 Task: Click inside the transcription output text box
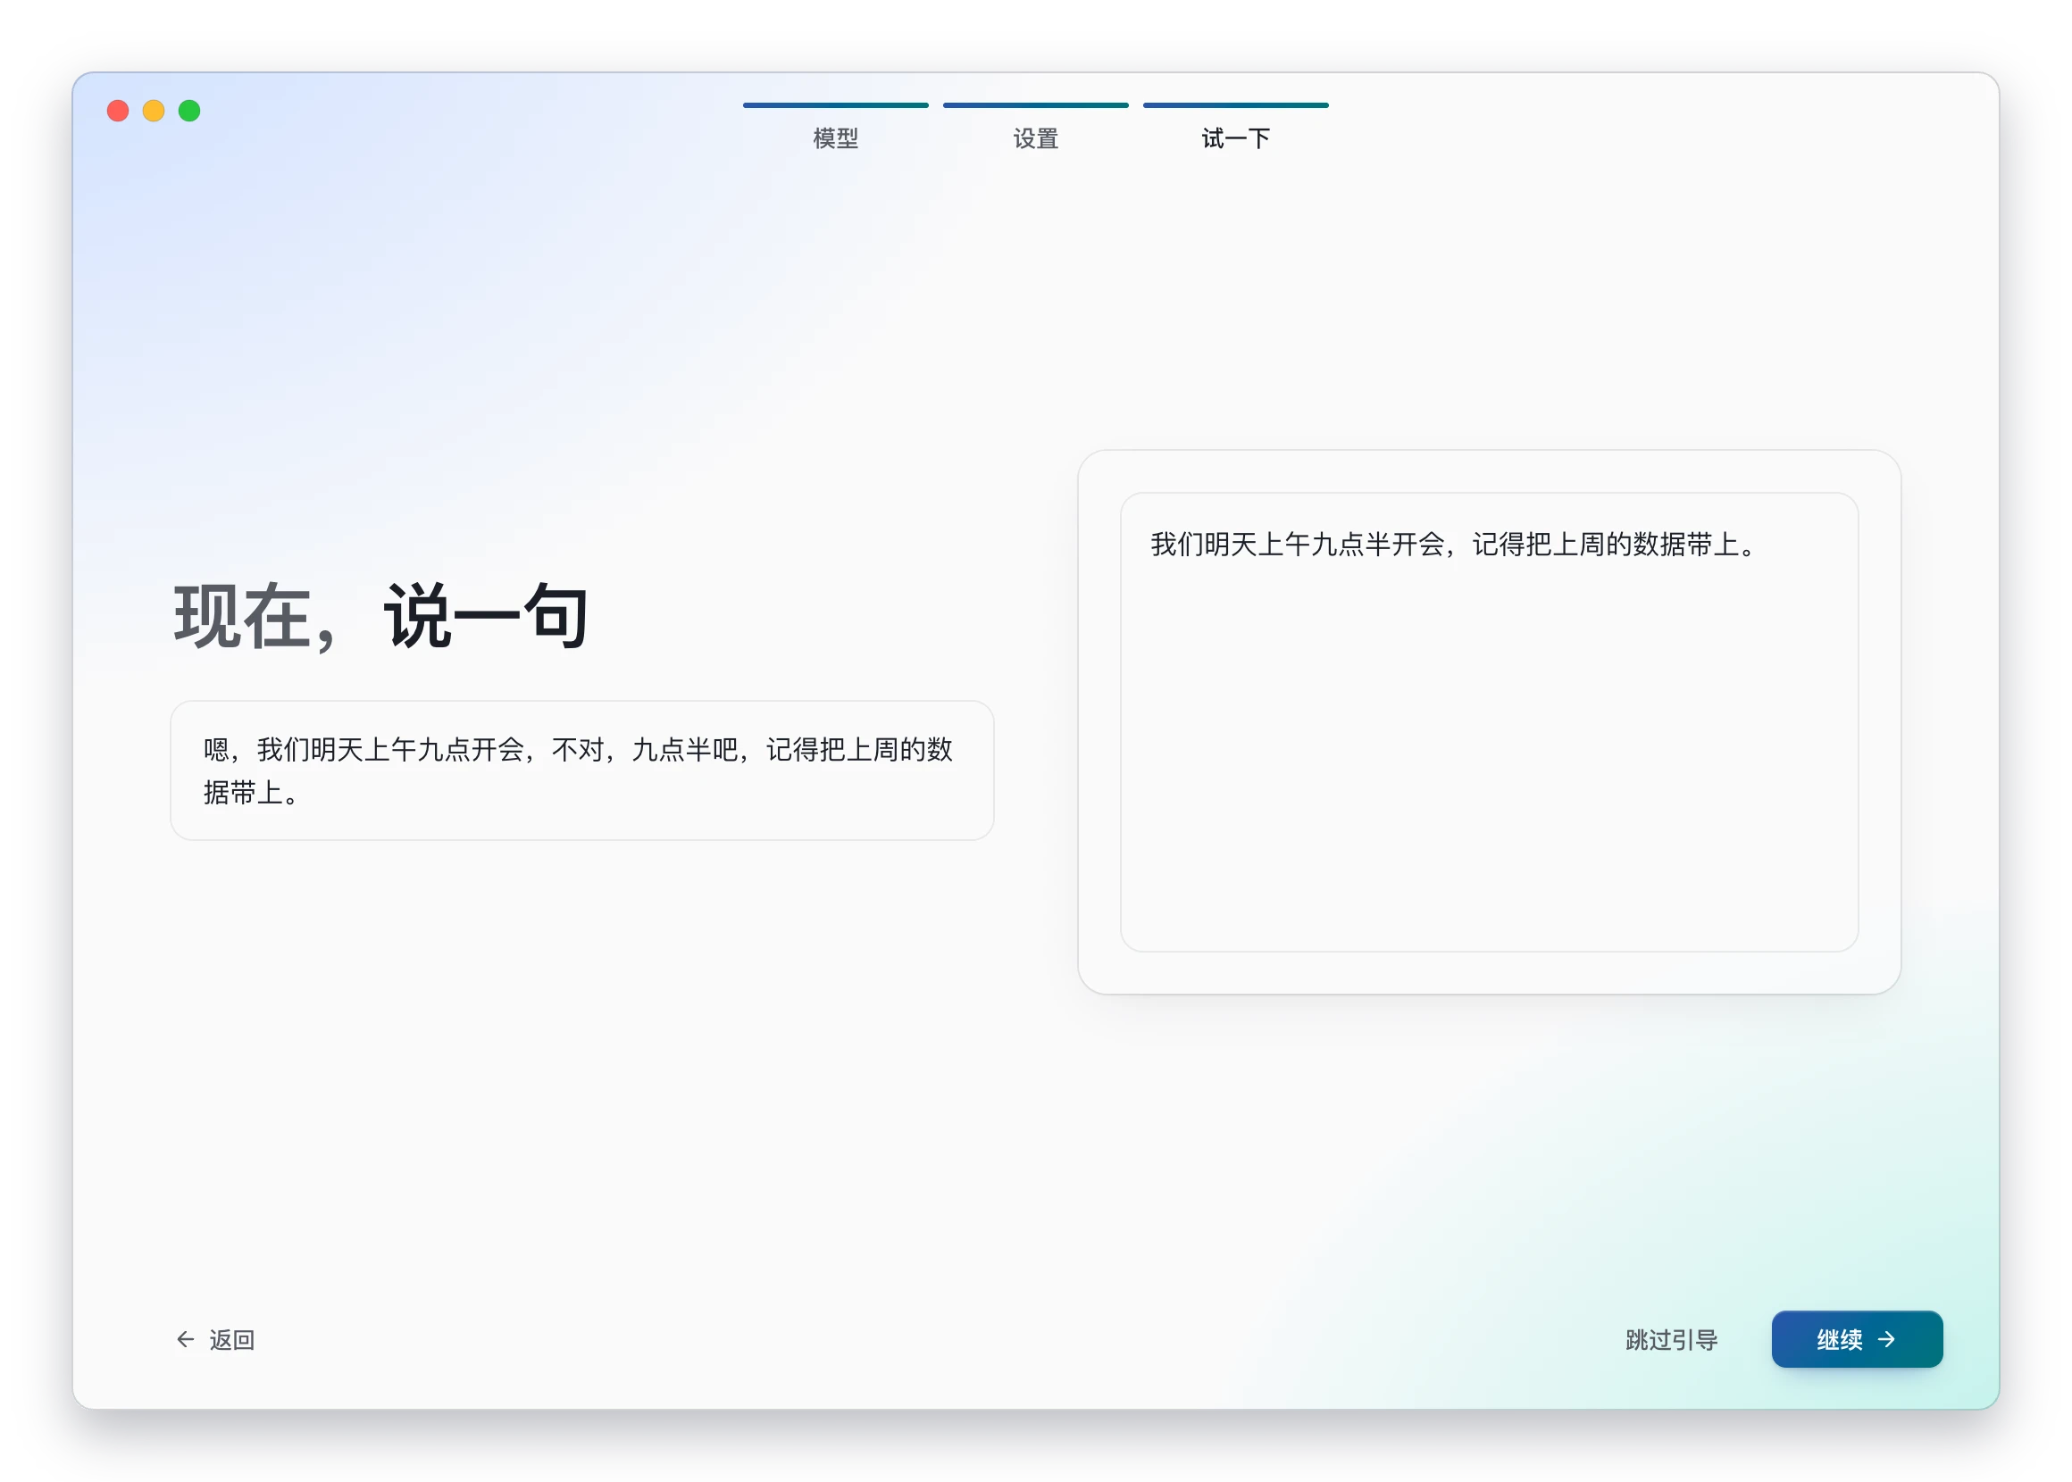pos(1489,722)
